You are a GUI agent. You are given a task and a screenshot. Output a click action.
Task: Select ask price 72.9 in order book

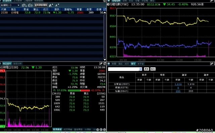point(86,97)
